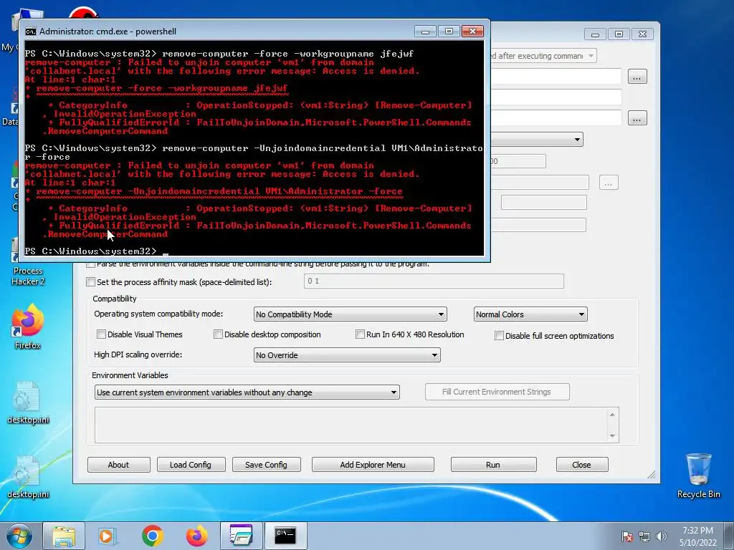
Task: Open Google Chrome from the taskbar
Action: 152,536
